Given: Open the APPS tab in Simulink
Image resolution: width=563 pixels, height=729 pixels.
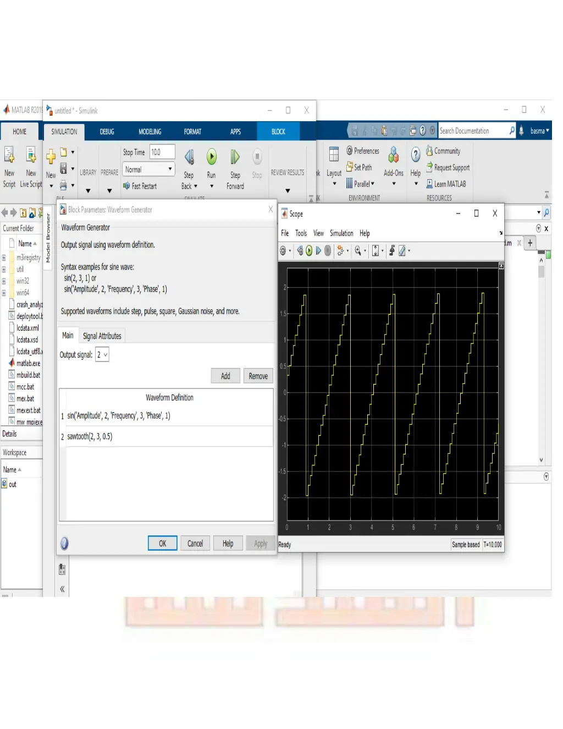Looking at the screenshot, I should pyautogui.click(x=235, y=131).
